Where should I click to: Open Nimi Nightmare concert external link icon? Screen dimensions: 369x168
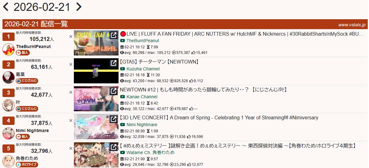[x=113, y=119]
